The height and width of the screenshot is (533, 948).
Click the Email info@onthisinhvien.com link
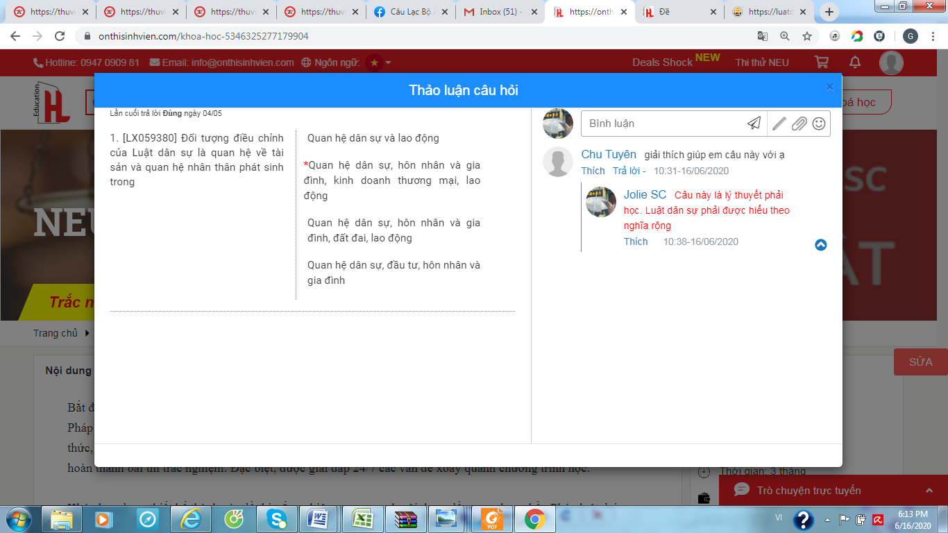(x=222, y=62)
